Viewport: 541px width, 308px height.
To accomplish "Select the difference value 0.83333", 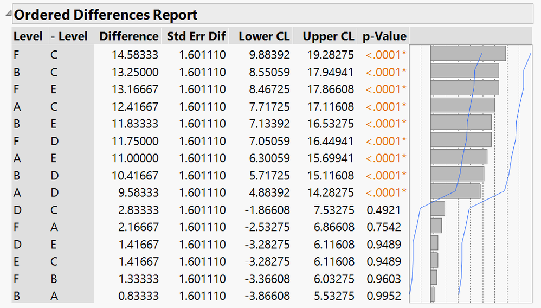I will coord(138,296).
